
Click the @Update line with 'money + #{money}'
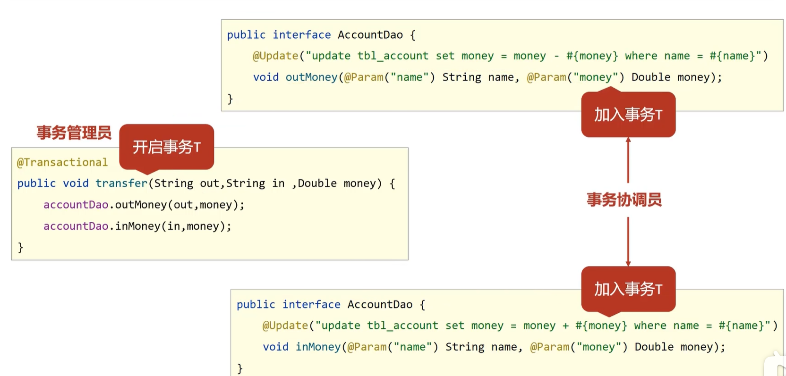tap(520, 326)
